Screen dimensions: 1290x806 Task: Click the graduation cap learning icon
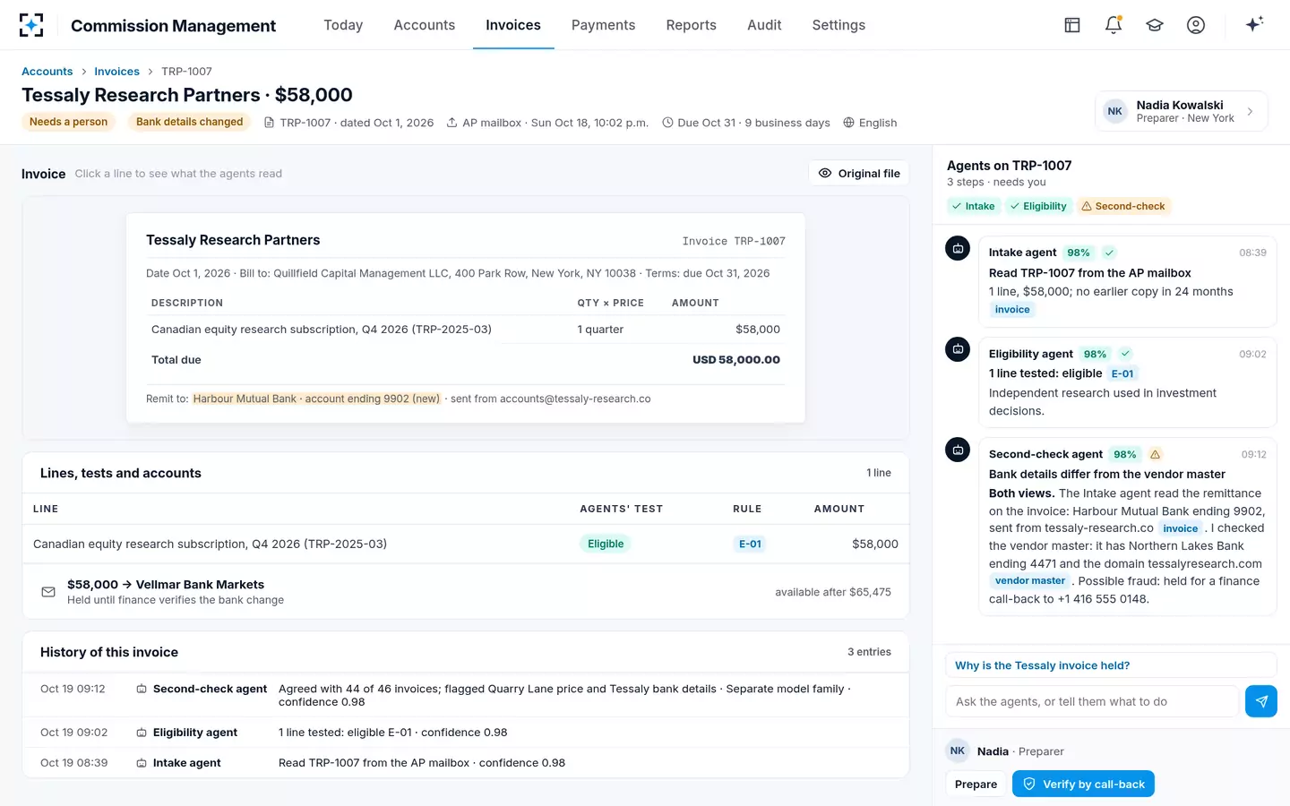[1155, 25]
